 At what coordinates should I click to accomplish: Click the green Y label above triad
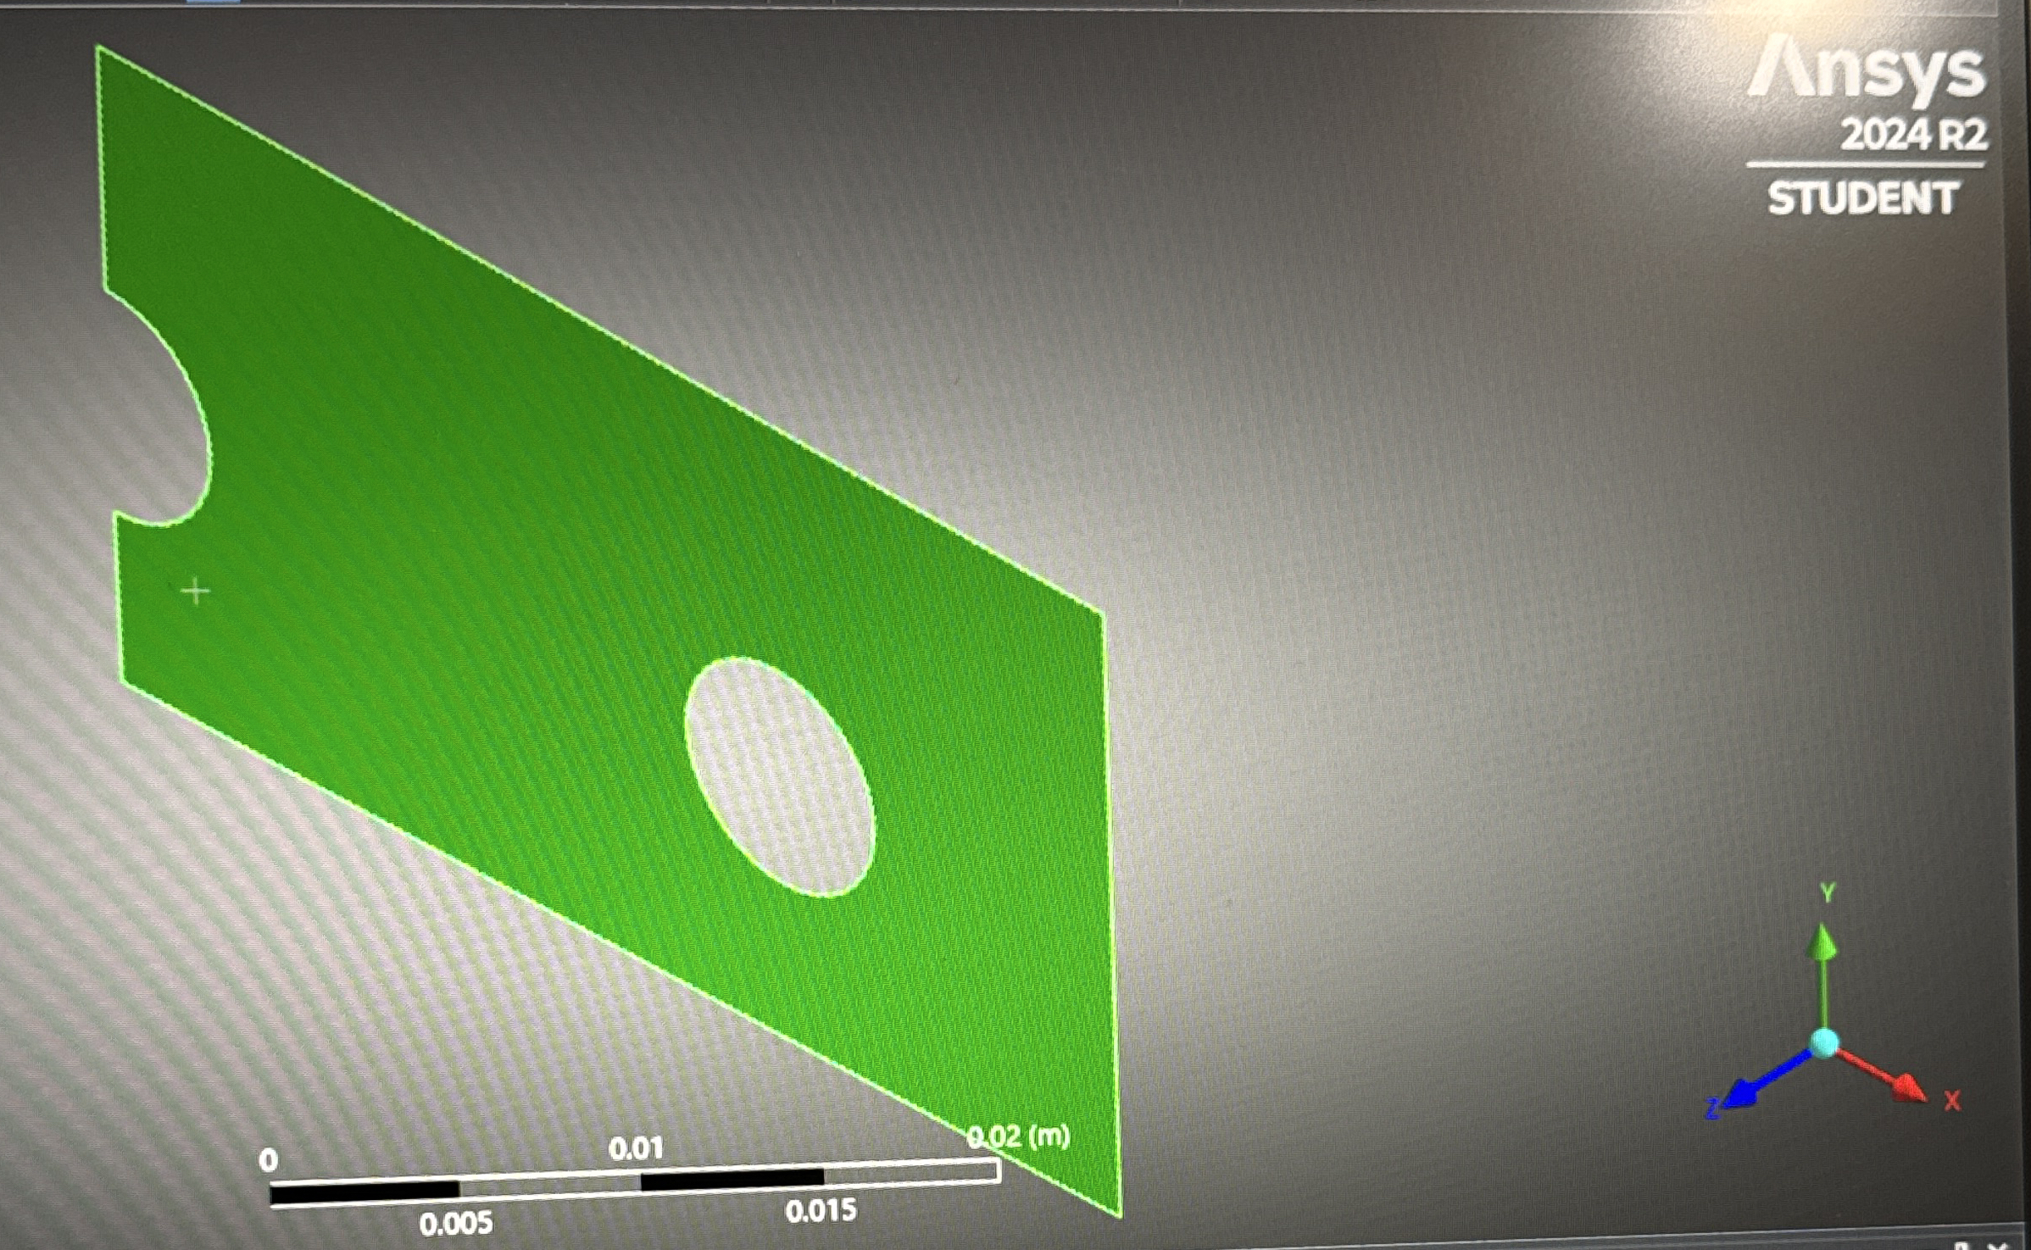tap(1828, 892)
